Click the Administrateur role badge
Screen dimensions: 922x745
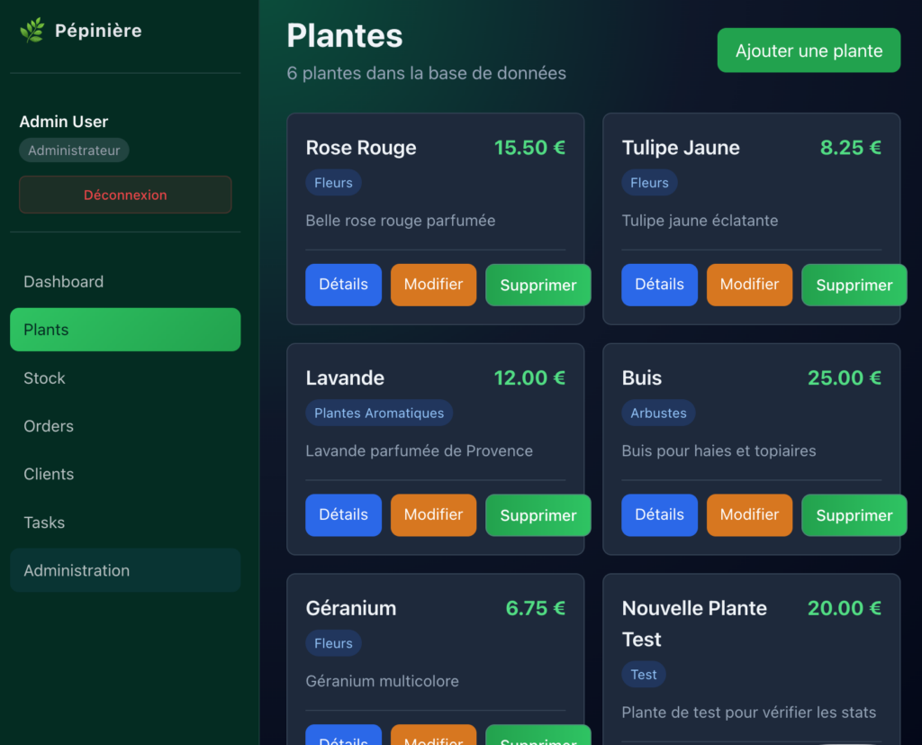74,150
